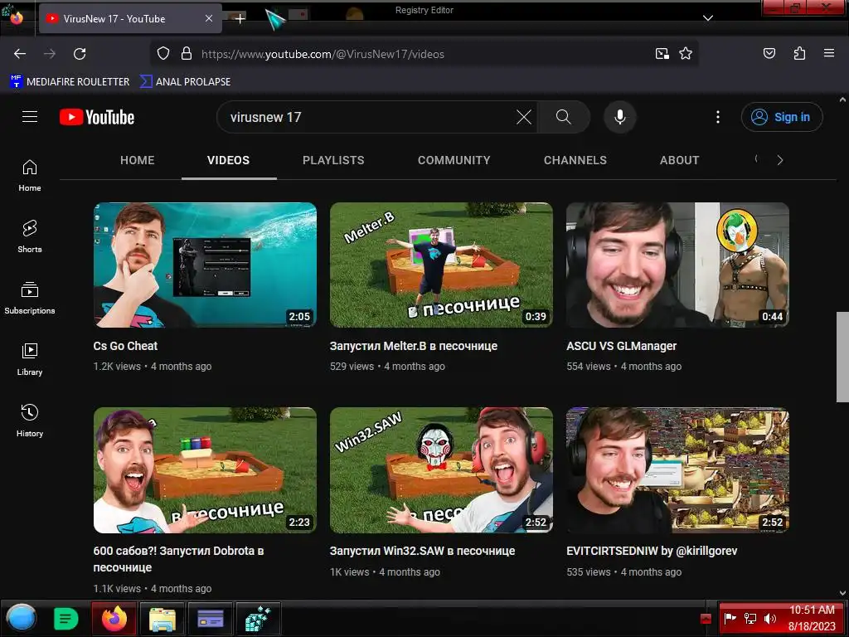
Task: Open the Win32.SAW video thumbnail
Action: (441, 470)
